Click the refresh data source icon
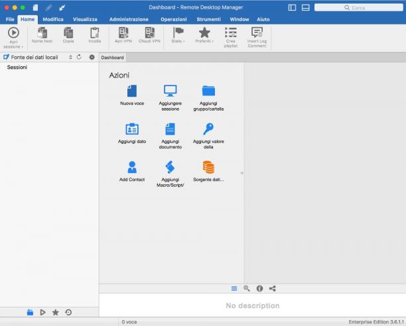 79,57
